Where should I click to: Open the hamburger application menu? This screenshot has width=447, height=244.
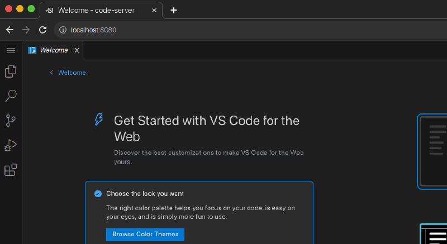10,50
